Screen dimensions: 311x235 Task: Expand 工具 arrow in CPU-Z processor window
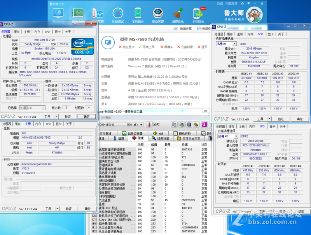[x=56, y=117]
